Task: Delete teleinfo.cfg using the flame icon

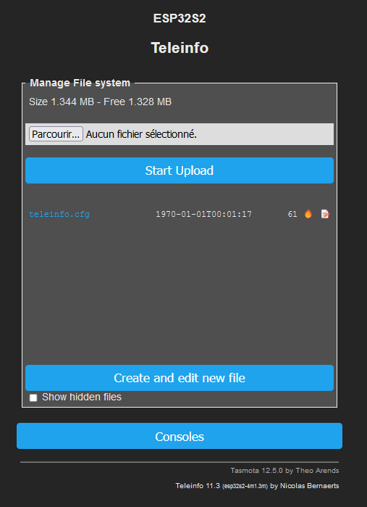Action: [308, 214]
